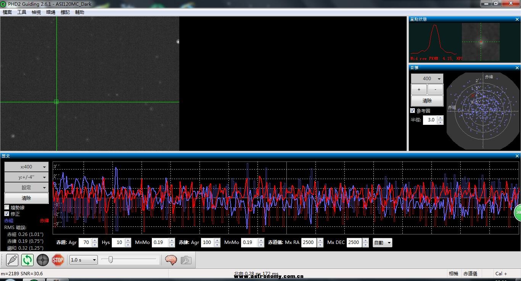Open the y:+/-4'' scale dropdown
The image size is (521, 281).
(x=26, y=177)
